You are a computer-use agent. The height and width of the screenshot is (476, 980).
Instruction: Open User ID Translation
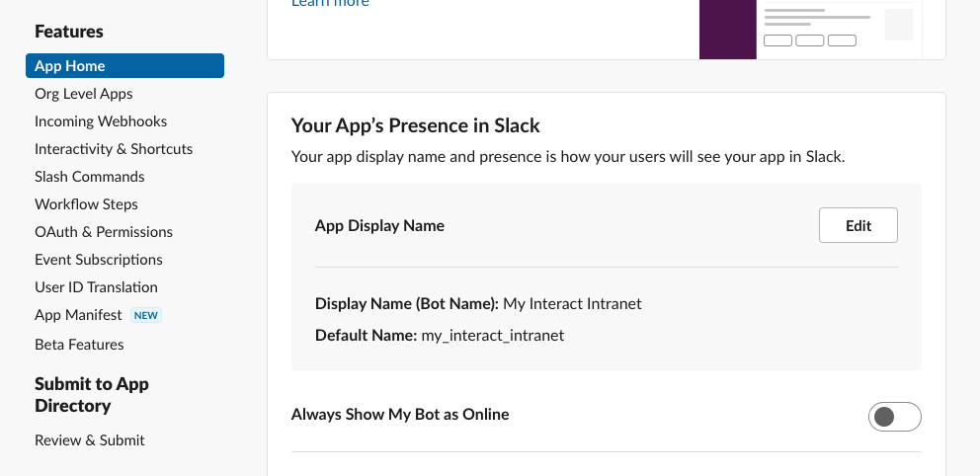(x=96, y=287)
